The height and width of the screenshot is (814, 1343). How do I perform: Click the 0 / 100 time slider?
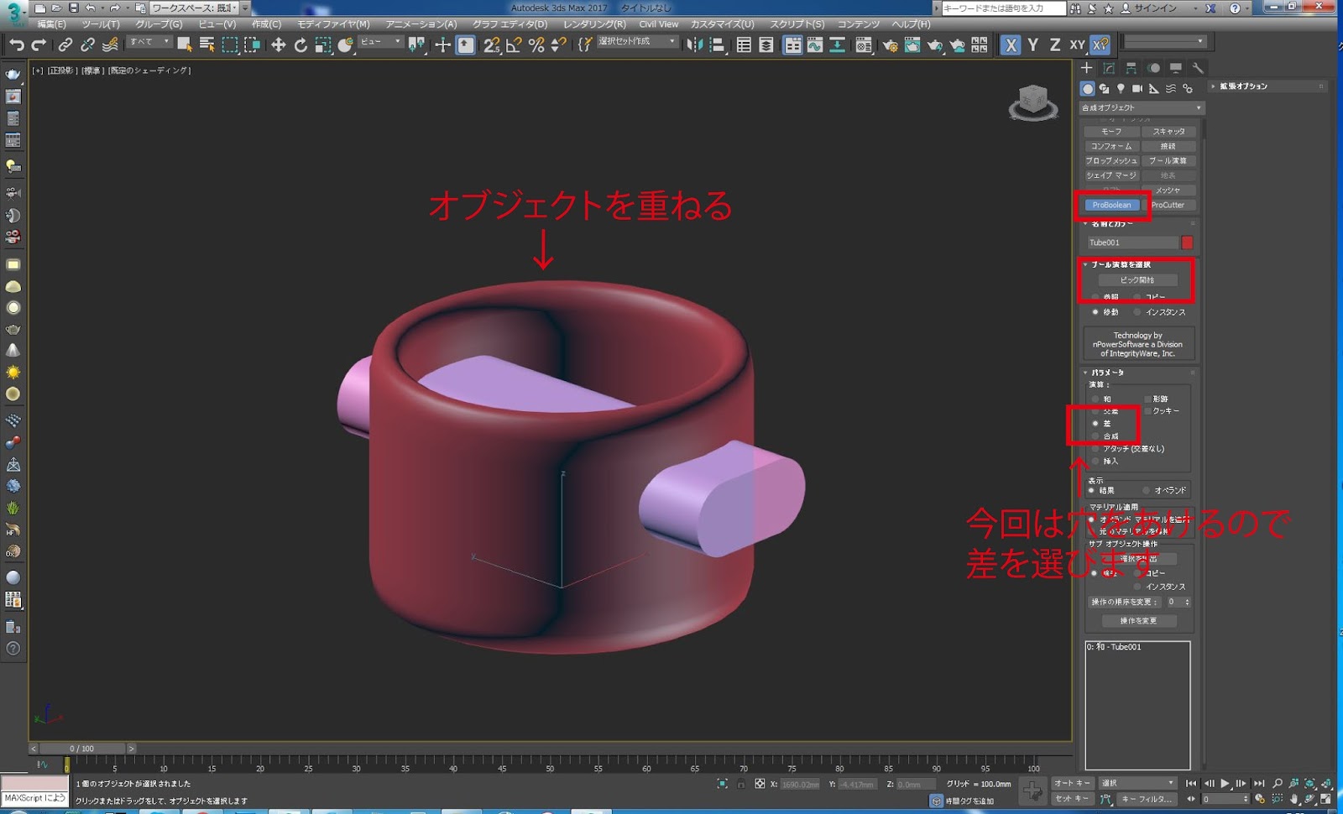coord(82,749)
